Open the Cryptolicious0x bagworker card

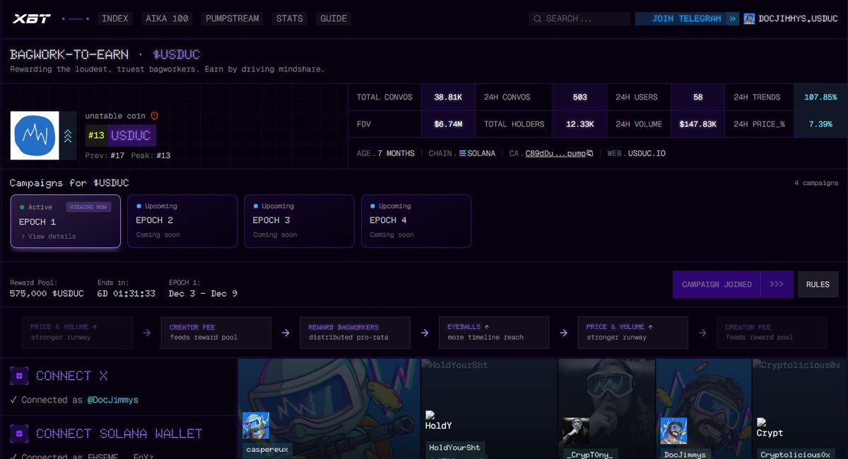800,409
